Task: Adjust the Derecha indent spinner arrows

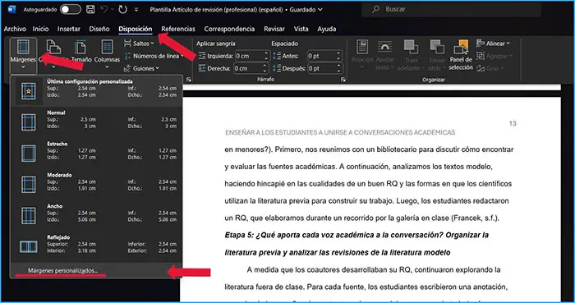Action: (x=265, y=68)
